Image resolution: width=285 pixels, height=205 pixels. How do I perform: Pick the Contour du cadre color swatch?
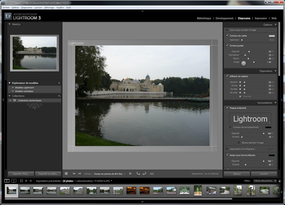point(272,36)
